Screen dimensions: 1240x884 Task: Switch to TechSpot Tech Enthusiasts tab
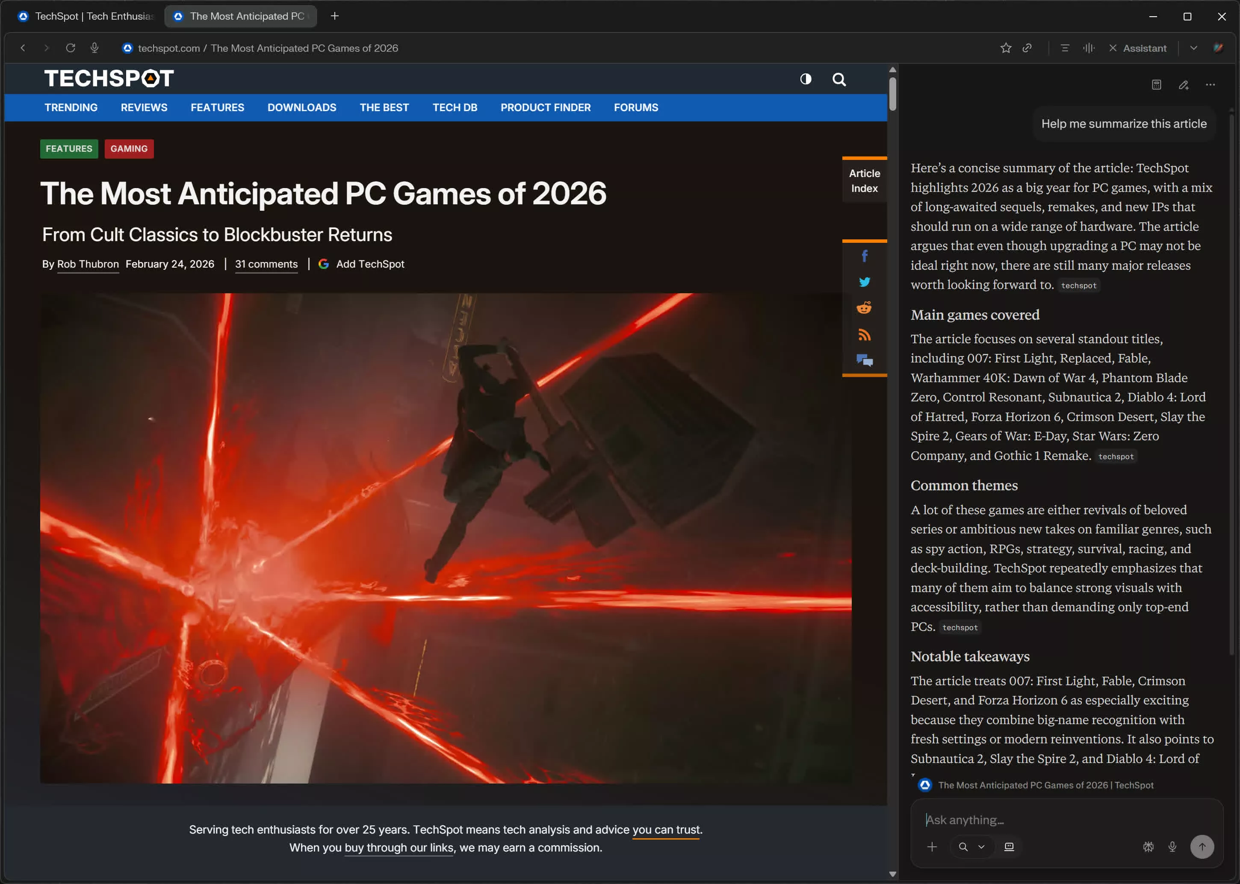[x=86, y=16]
